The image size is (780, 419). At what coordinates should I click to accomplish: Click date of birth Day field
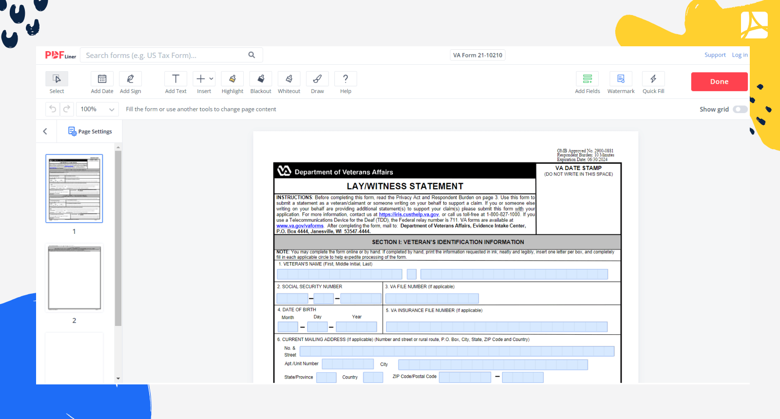(x=317, y=327)
